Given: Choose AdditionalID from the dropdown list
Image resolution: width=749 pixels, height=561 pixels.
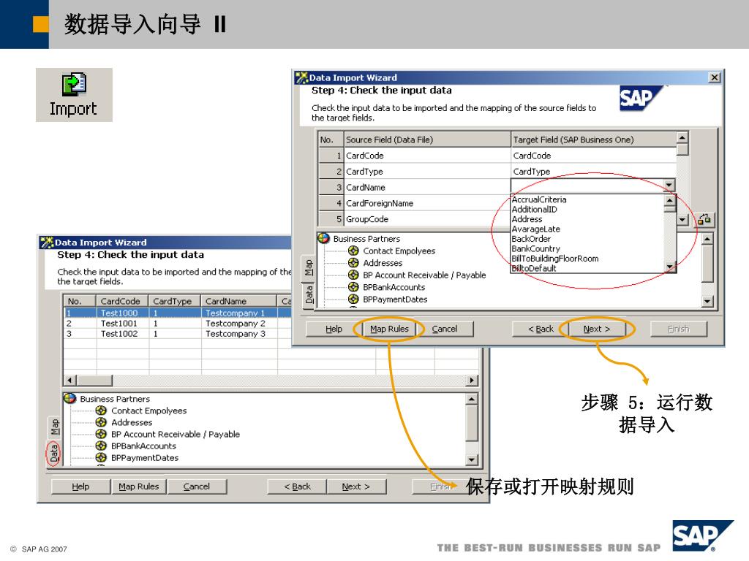Looking at the screenshot, I should [x=534, y=210].
